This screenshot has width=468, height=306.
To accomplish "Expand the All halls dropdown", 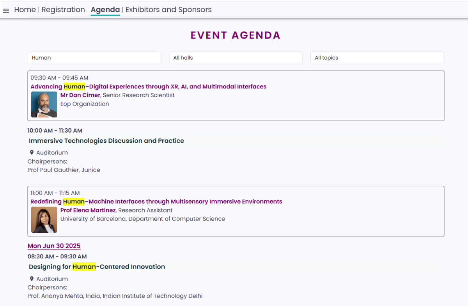I will click(x=236, y=58).
